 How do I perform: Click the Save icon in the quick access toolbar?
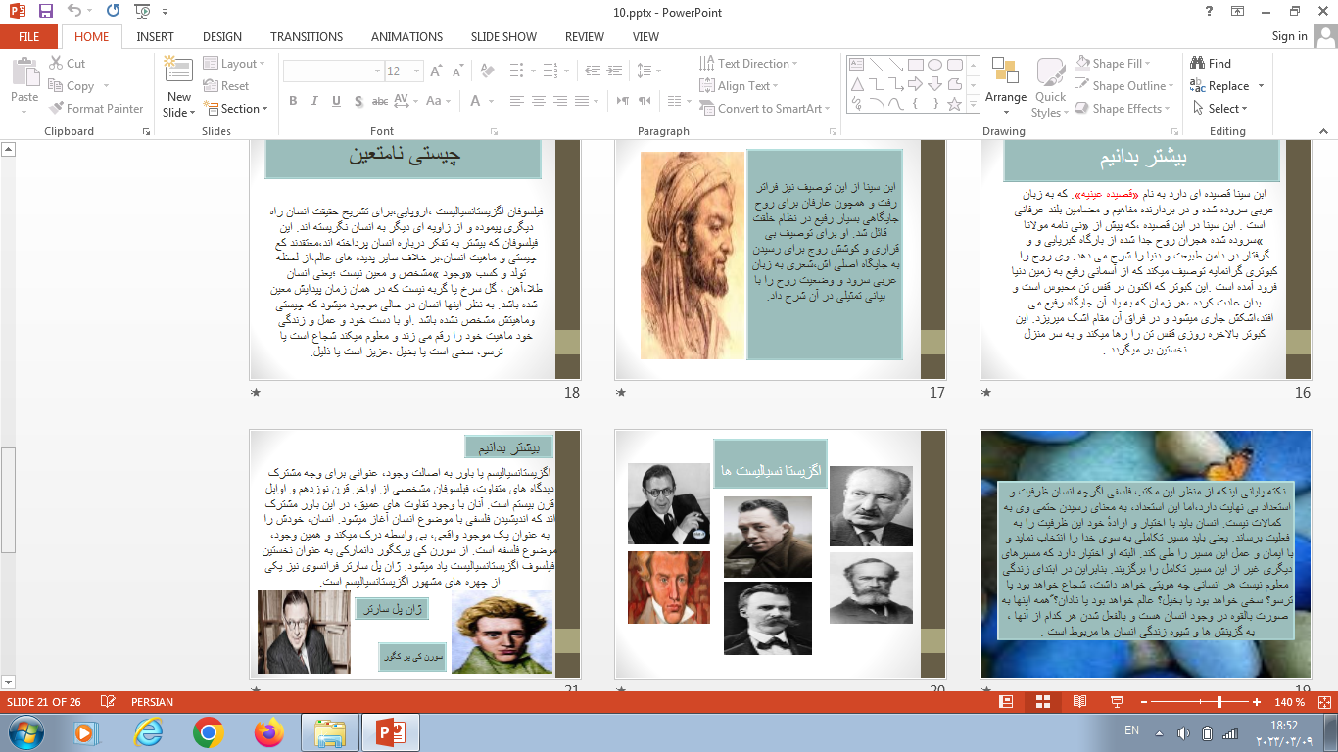(45, 12)
